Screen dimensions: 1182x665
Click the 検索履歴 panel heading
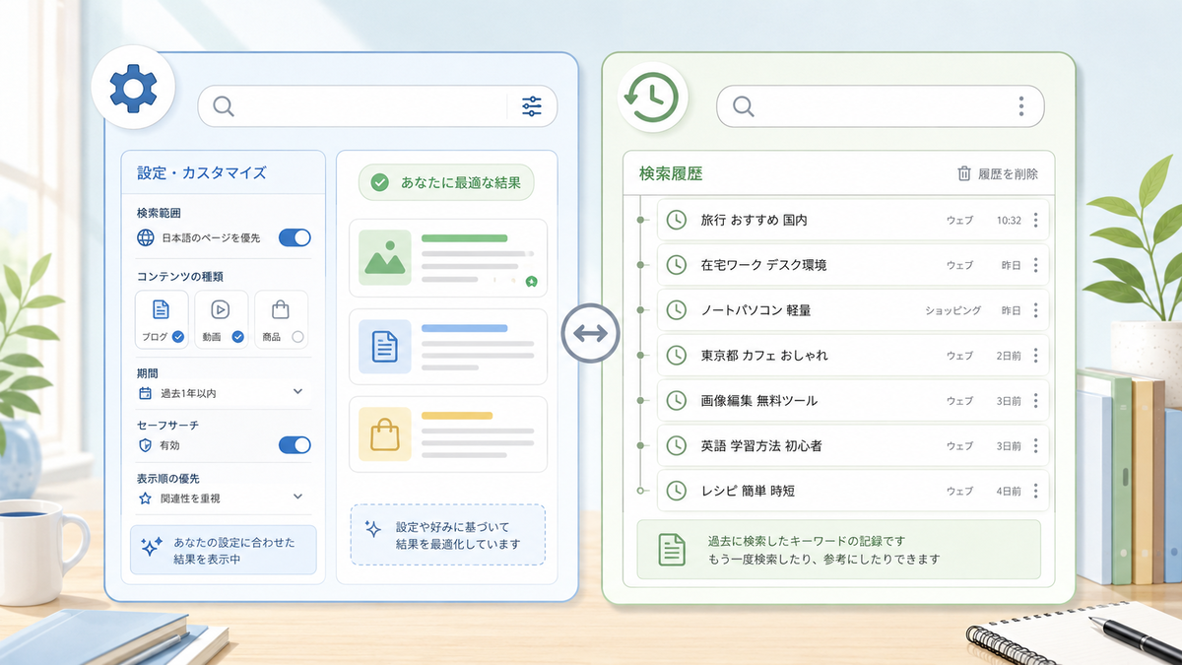671,173
